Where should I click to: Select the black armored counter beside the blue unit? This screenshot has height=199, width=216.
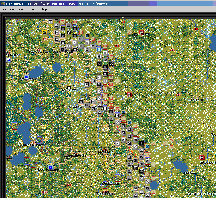click(141, 143)
